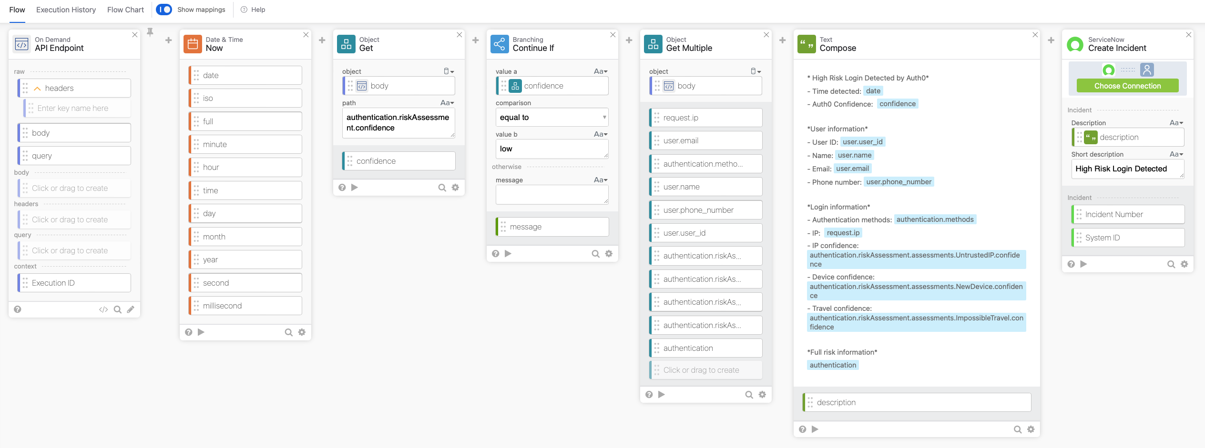Collapse the headers property chevron
This screenshot has height=448, width=1205.
coord(37,88)
